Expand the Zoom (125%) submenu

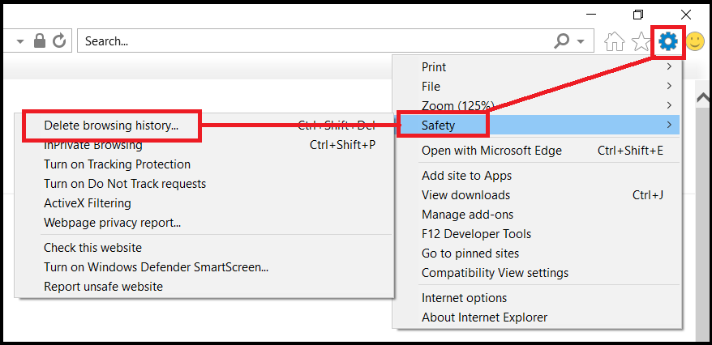pos(538,105)
